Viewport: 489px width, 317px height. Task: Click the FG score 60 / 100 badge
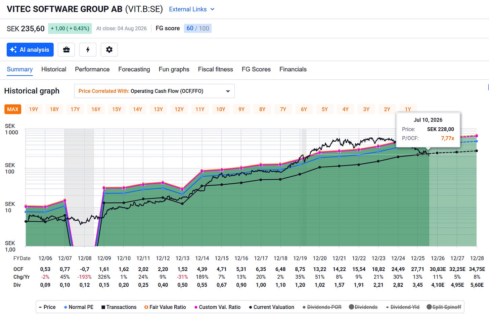197,28
